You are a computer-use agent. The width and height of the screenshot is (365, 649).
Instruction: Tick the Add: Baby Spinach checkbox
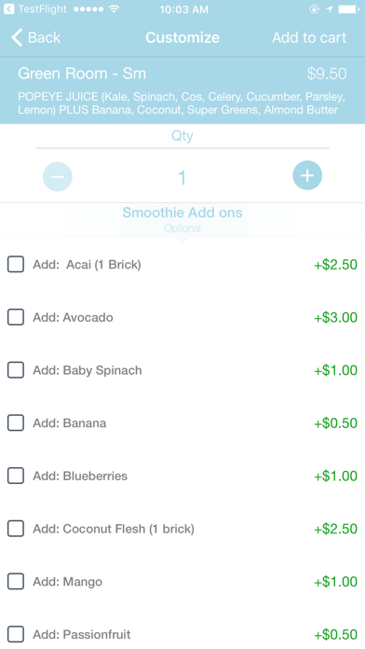pos(16,370)
